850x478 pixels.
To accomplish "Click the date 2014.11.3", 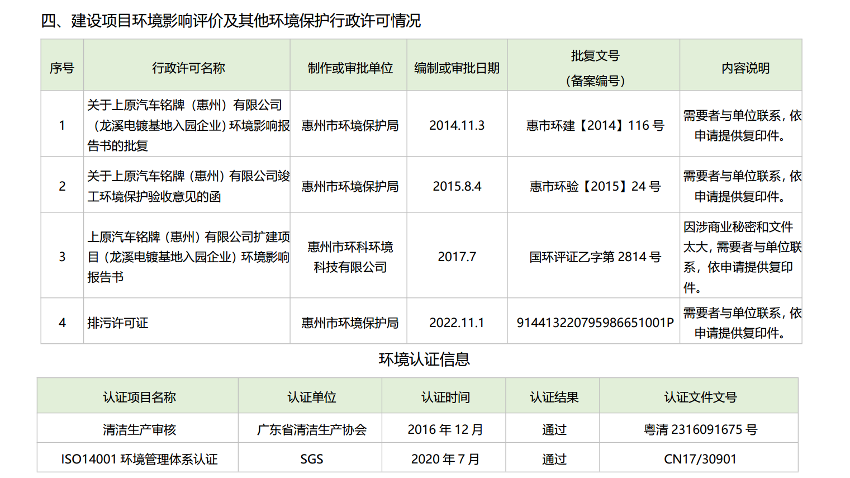I will (x=457, y=125).
